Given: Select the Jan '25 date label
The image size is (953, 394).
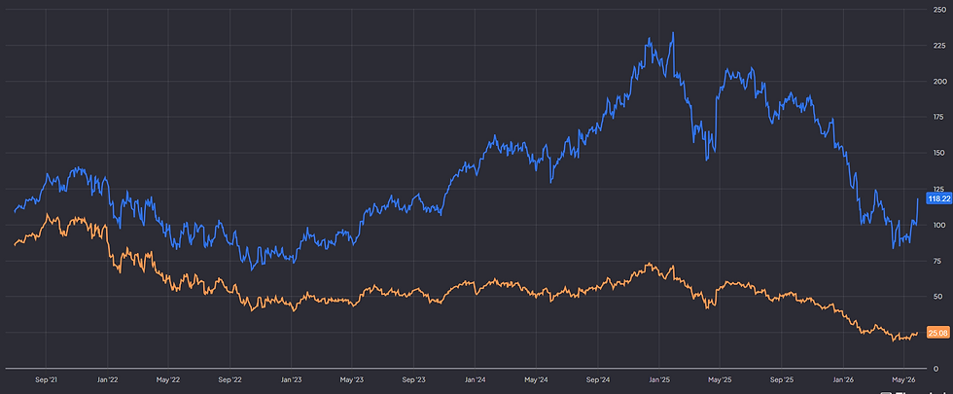Looking at the screenshot, I should point(659,380).
